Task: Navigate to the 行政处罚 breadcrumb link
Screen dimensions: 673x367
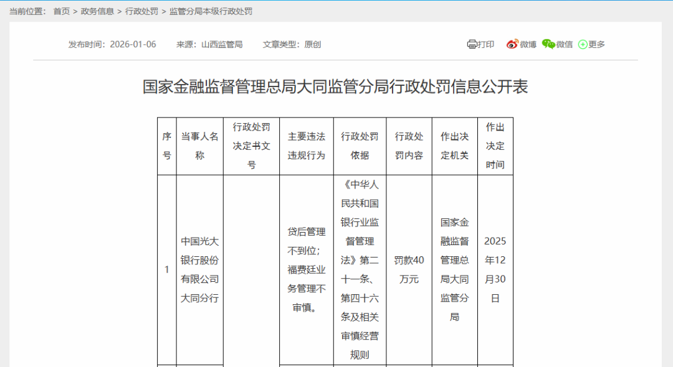Action: tap(141, 11)
